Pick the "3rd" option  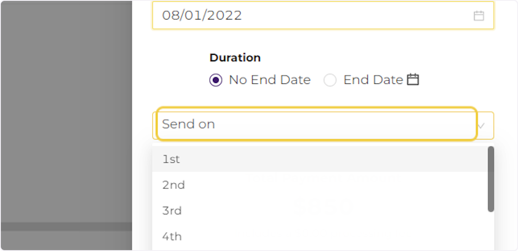pyautogui.click(x=172, y=211)
